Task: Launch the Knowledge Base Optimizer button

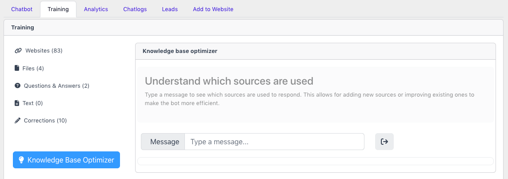Action: [x=67, y=160]
